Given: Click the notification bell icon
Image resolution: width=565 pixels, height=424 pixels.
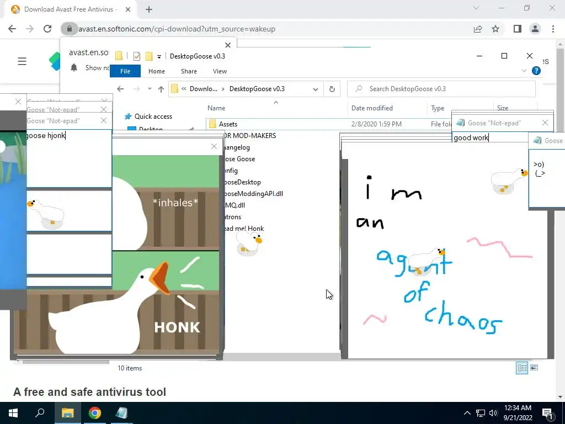Looking at the screenshot, I should (x=74, y=67).
